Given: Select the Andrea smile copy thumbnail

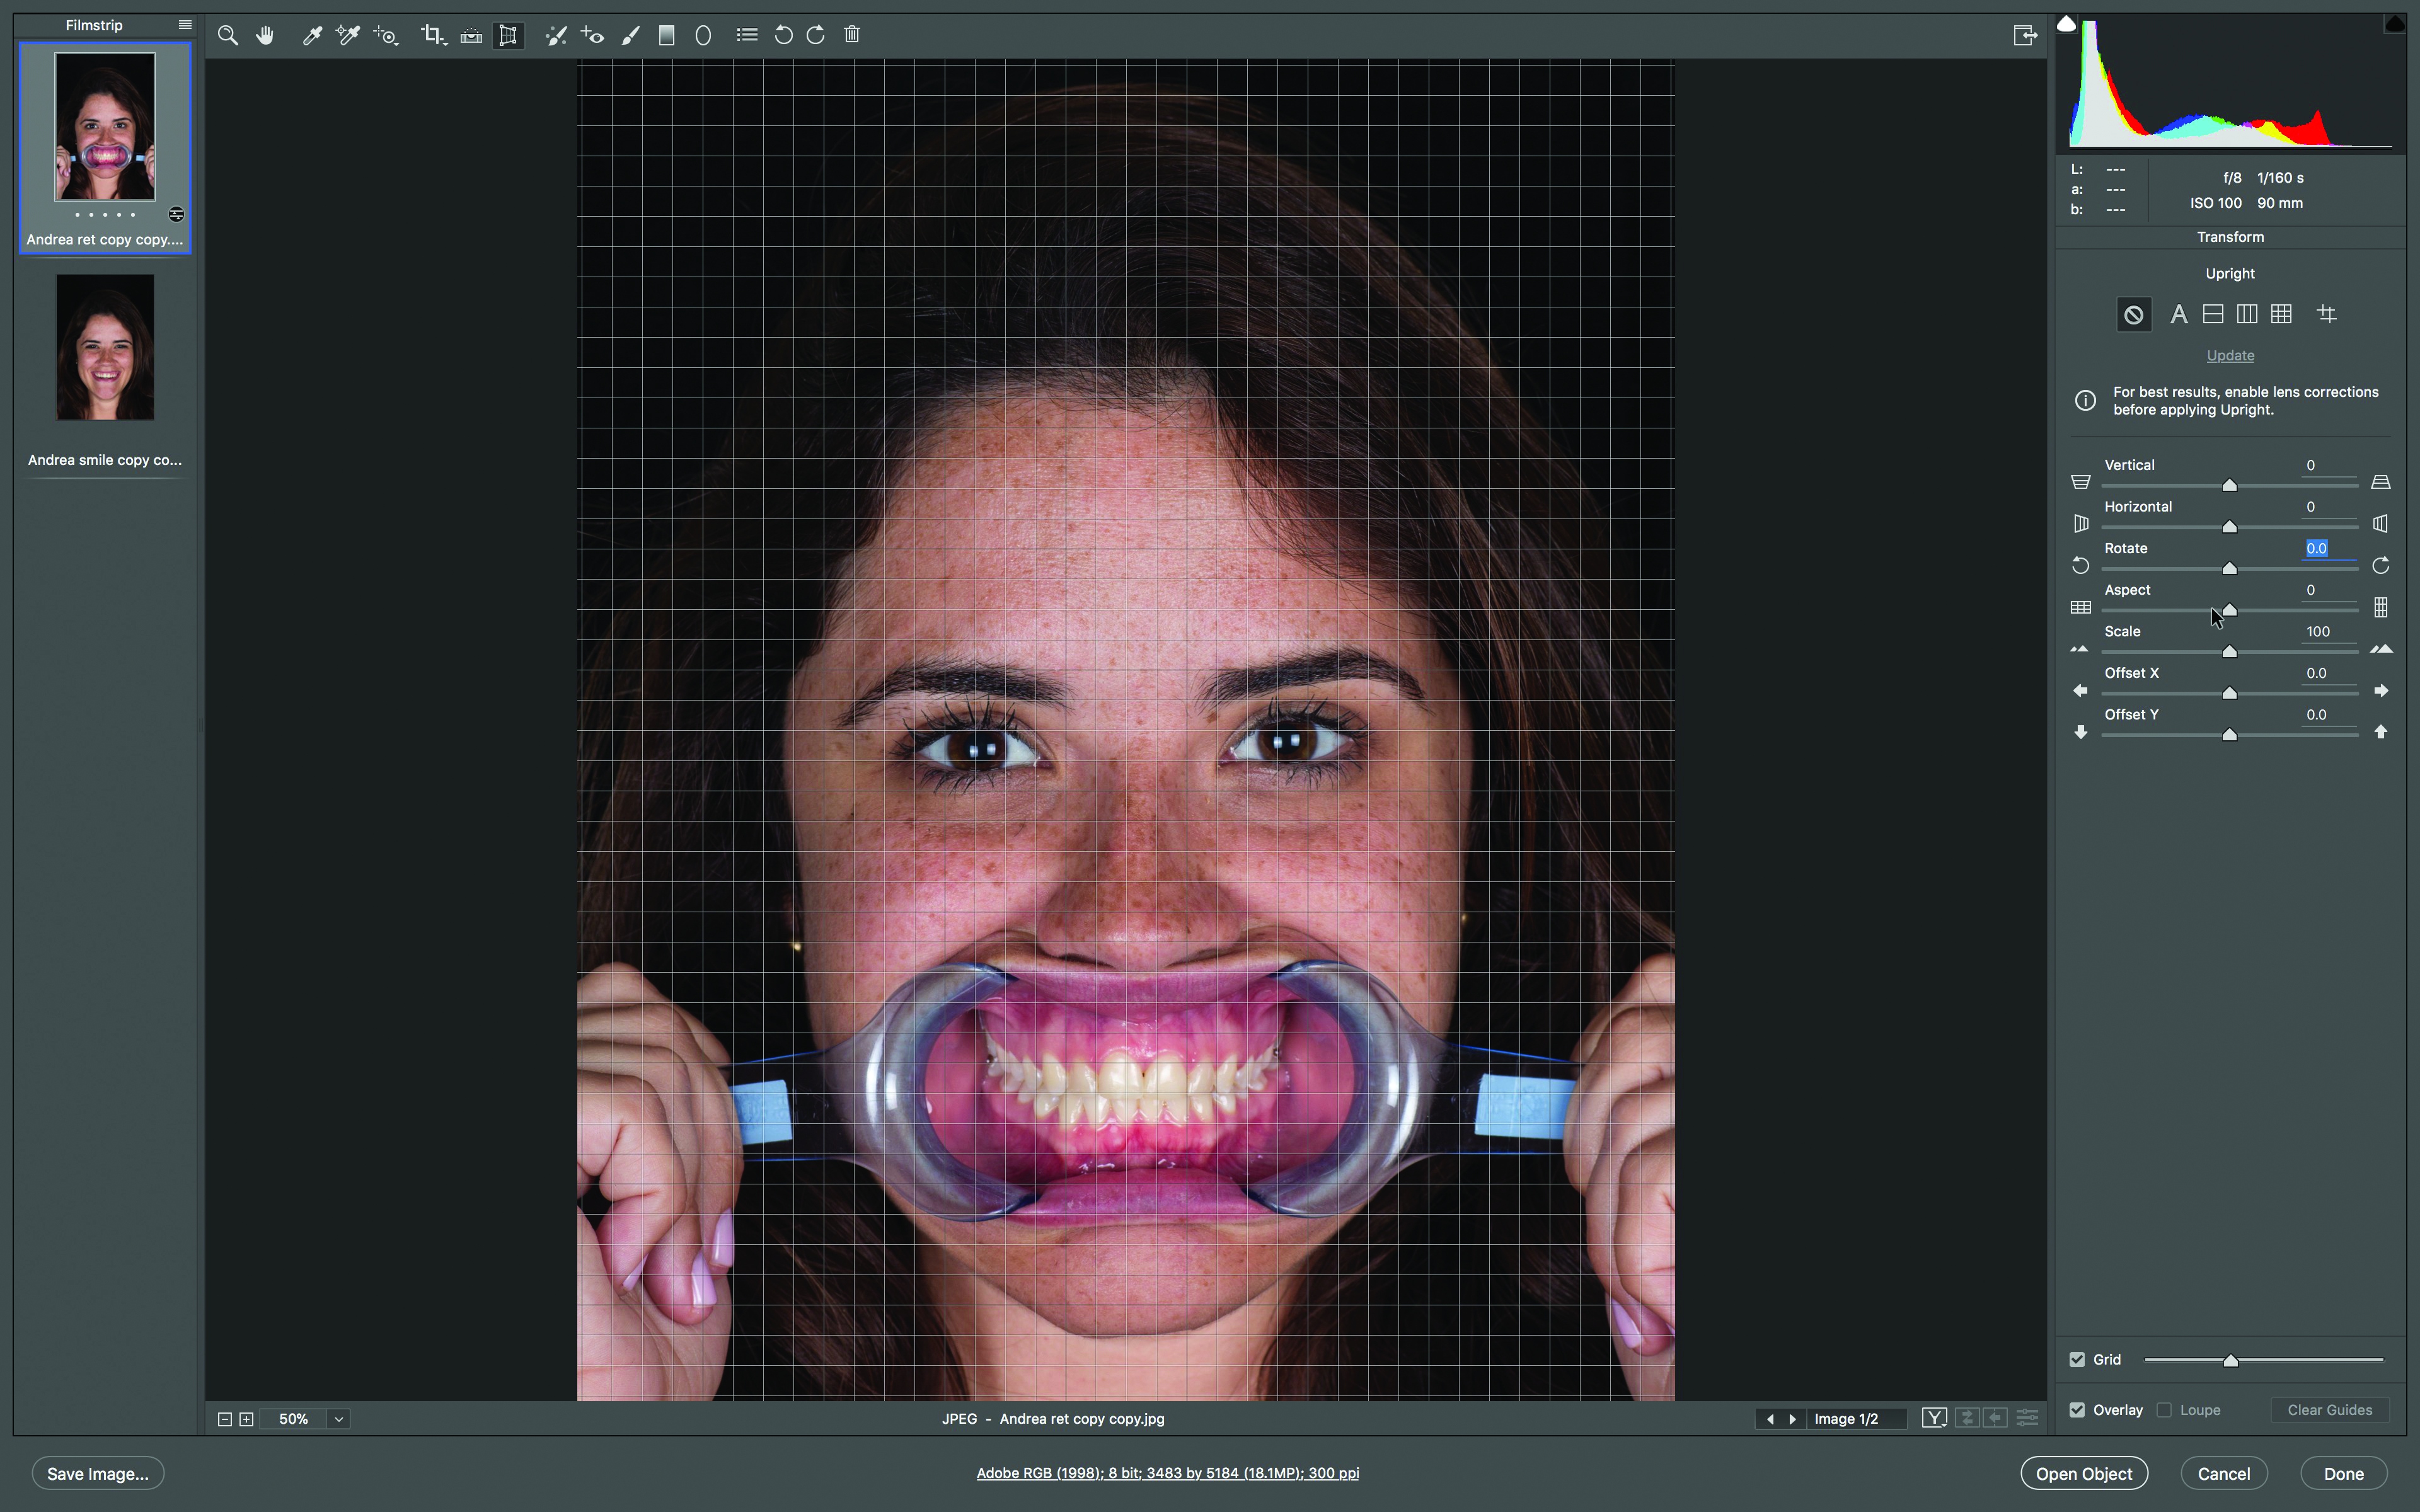Looking at the screenshot, I should tap(105, 348).
